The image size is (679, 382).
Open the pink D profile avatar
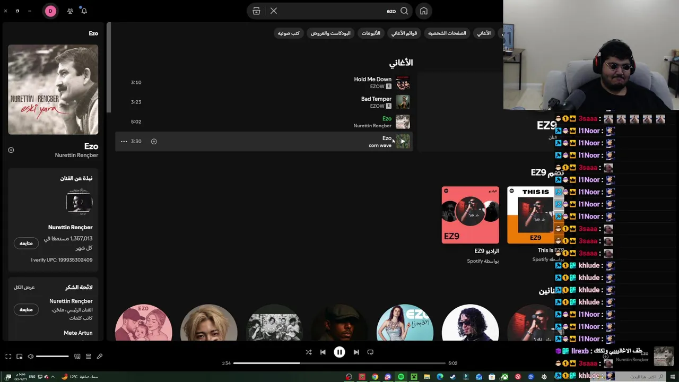click(x=50, y=11)
